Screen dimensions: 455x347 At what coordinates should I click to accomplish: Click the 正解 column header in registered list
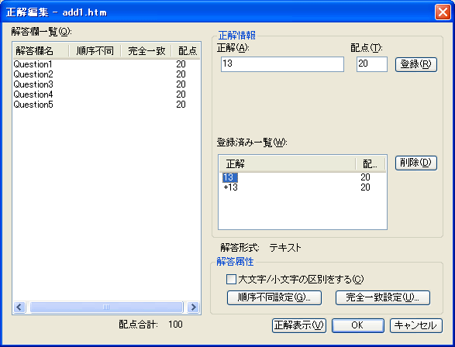[x=287, y=164]
